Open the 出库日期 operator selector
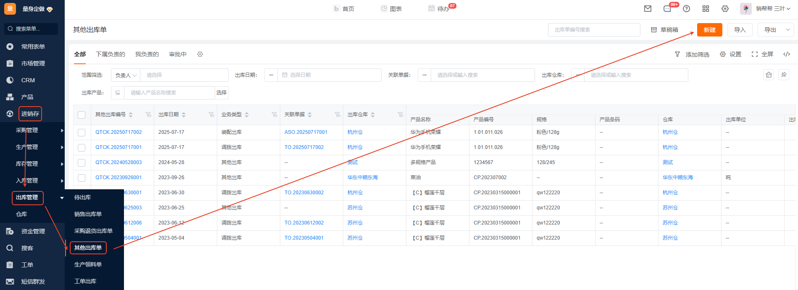 pos(271,75)
